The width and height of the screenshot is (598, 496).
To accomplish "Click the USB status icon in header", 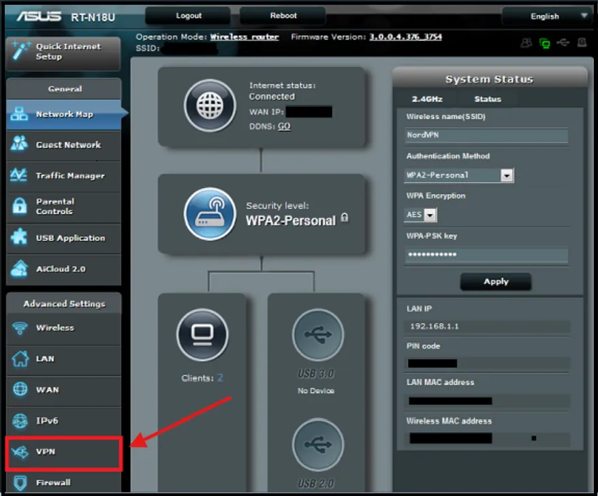I will (563, 42).
